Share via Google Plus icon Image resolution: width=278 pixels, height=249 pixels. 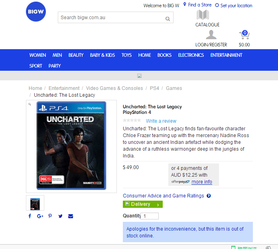40,216
